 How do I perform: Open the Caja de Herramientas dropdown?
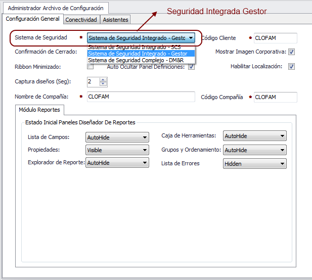pyautogui.click(x=254, y=136)
